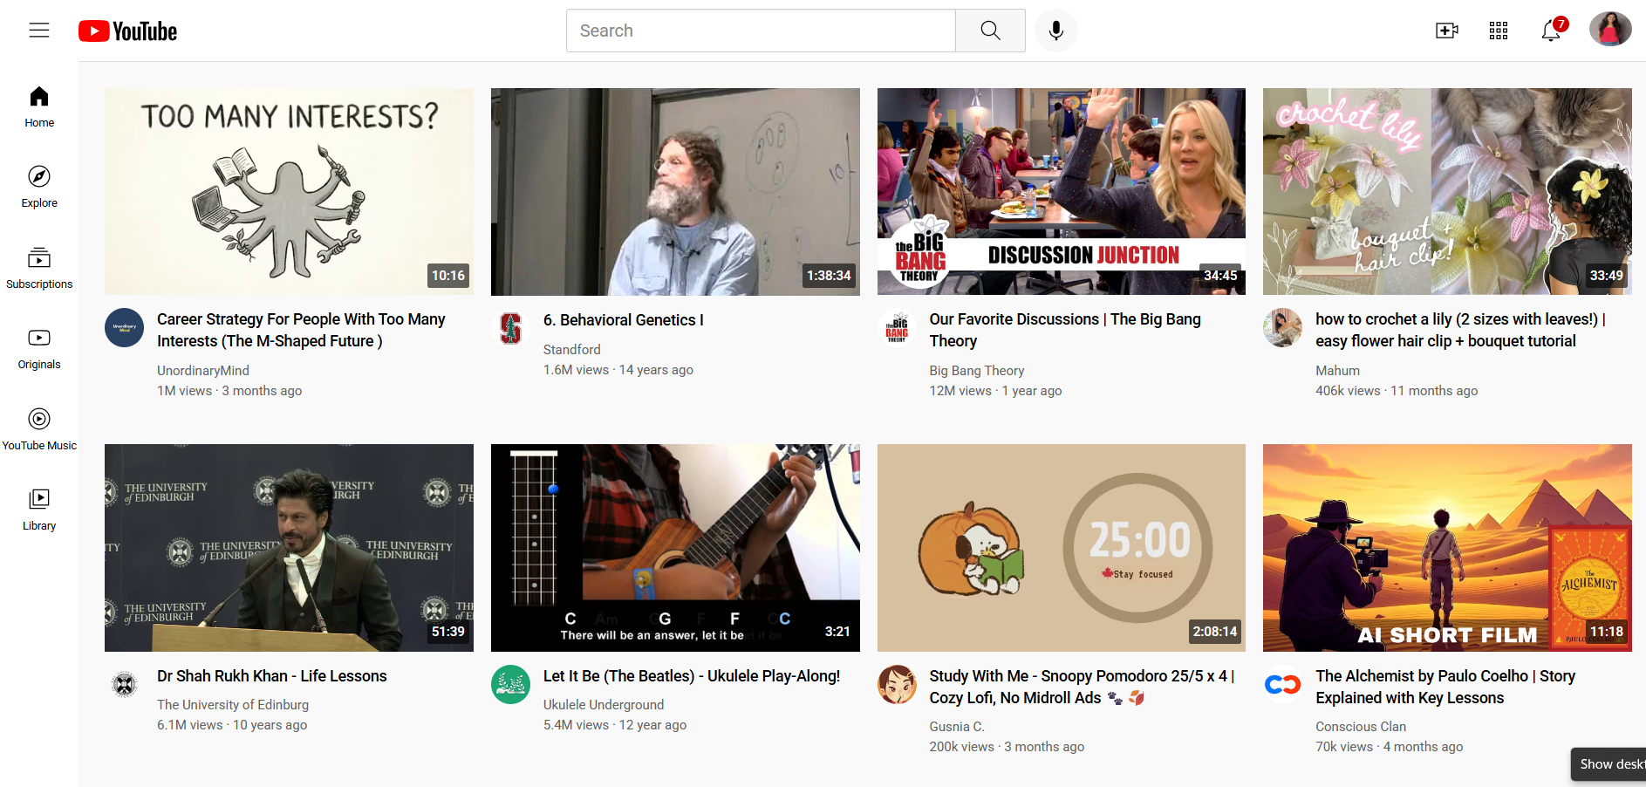Open the Create video icon
This screenshot has height=787, width=1646.
coord(1446,31)
